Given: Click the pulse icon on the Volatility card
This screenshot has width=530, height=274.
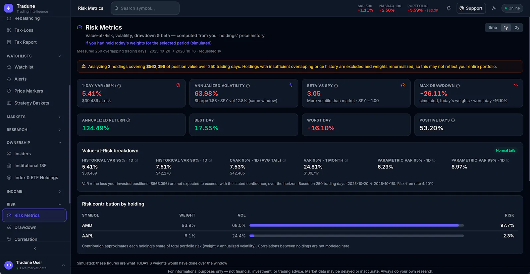Looking at the screenshot, I should tap(291, 85).
